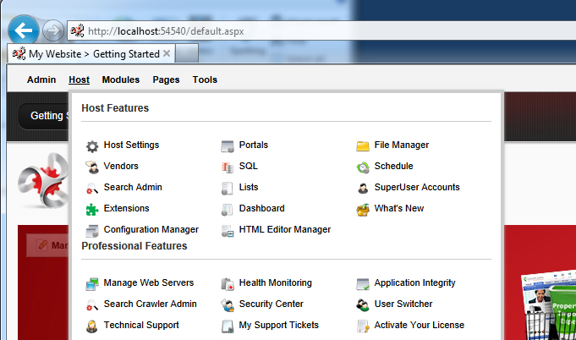The height and width of the screenshot is (340, 576).
Task: Open the Portals link
Action: pyautogui.click(x=254, y=145)
